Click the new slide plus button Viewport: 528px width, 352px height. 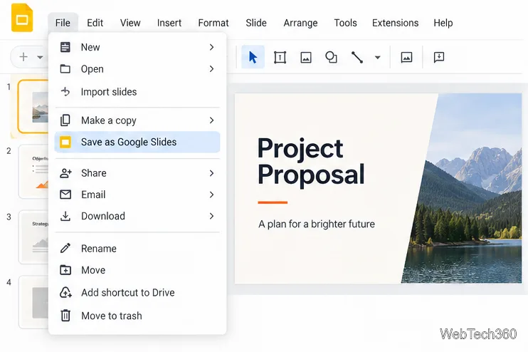tap(23, 56)
